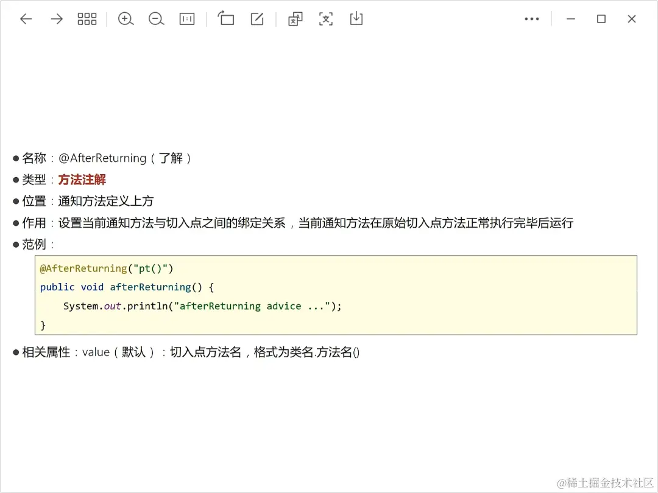Click the '通知方法定义上方' text
Screen dimensions: 658x493
[x=106, y=201]
